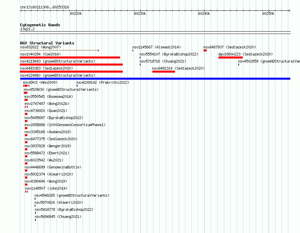Select nsv5588472 (Ebert2021) label
The height and width of the screenshot is (233, 300).
[47, 153]
